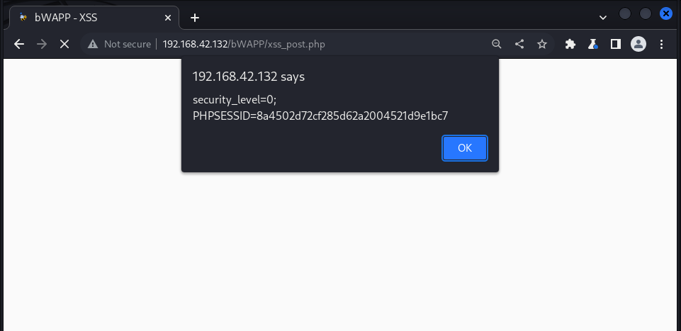Toggle the browser side panel
681x331 pixels.
click(x=616, y=44)
